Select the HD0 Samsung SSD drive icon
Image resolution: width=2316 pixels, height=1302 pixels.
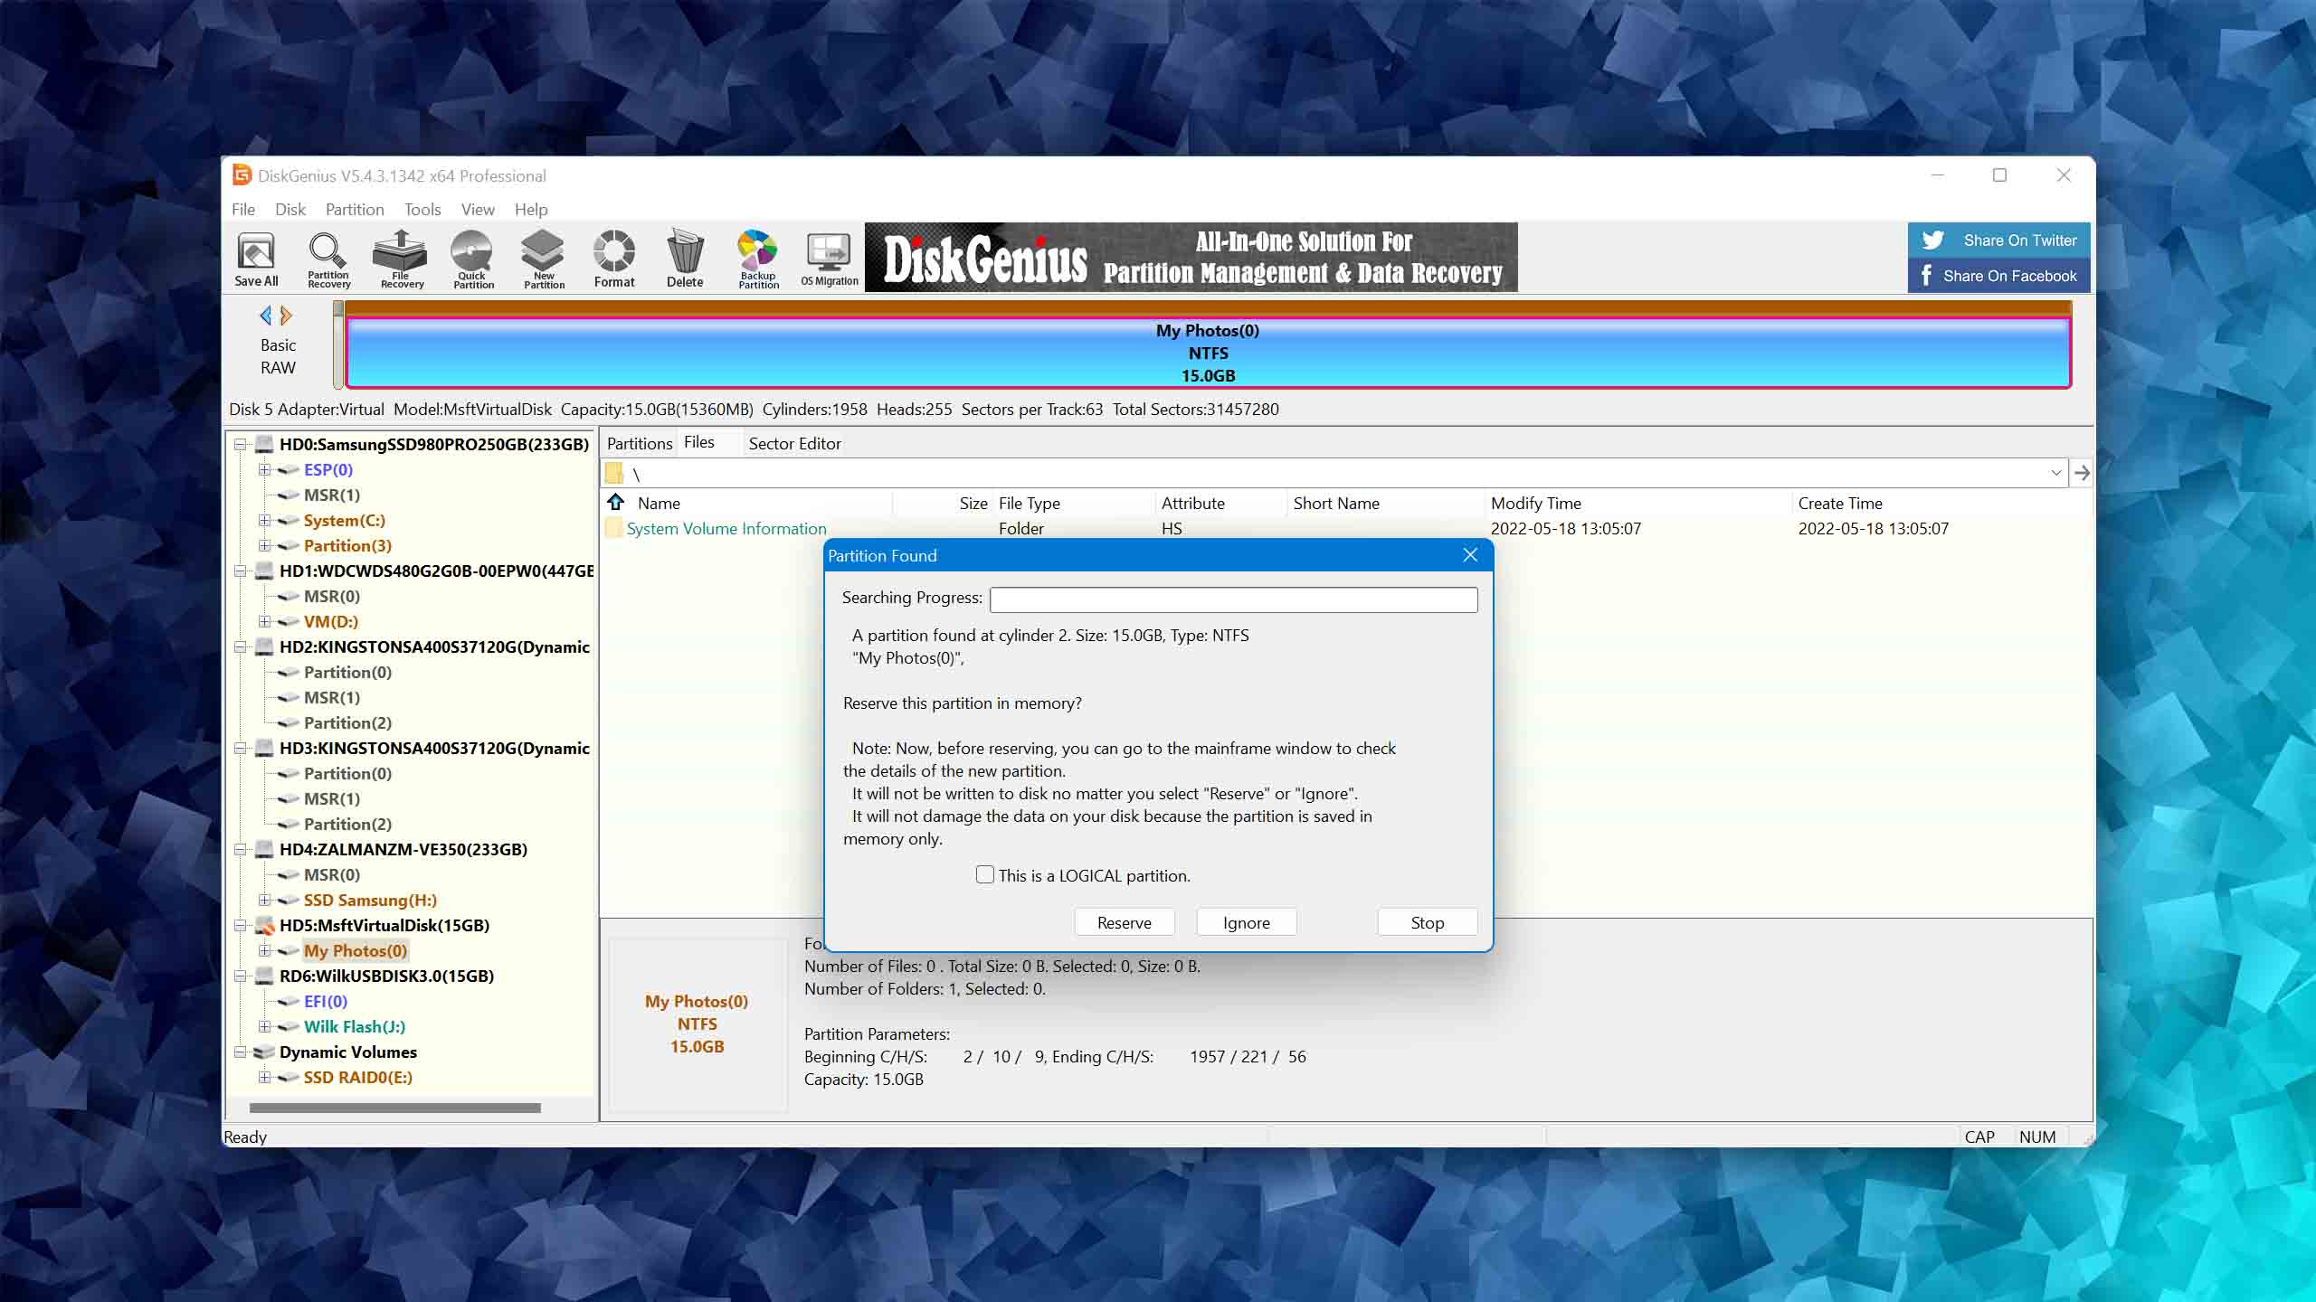[x=265, y=445]
